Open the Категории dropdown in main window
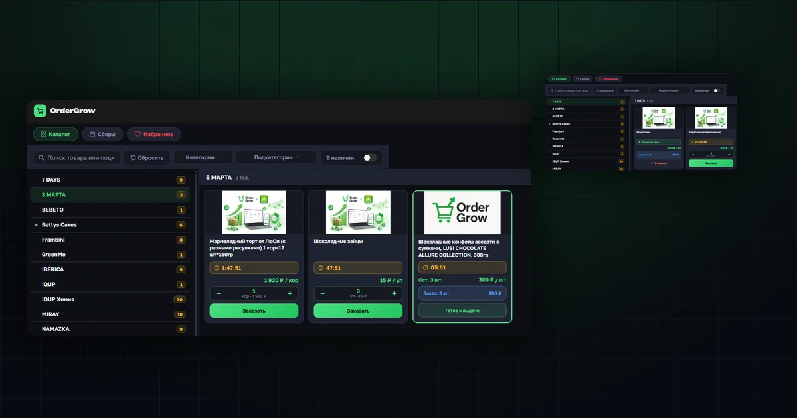The height and width of the screenshot is (418, 797). (203, 158)
